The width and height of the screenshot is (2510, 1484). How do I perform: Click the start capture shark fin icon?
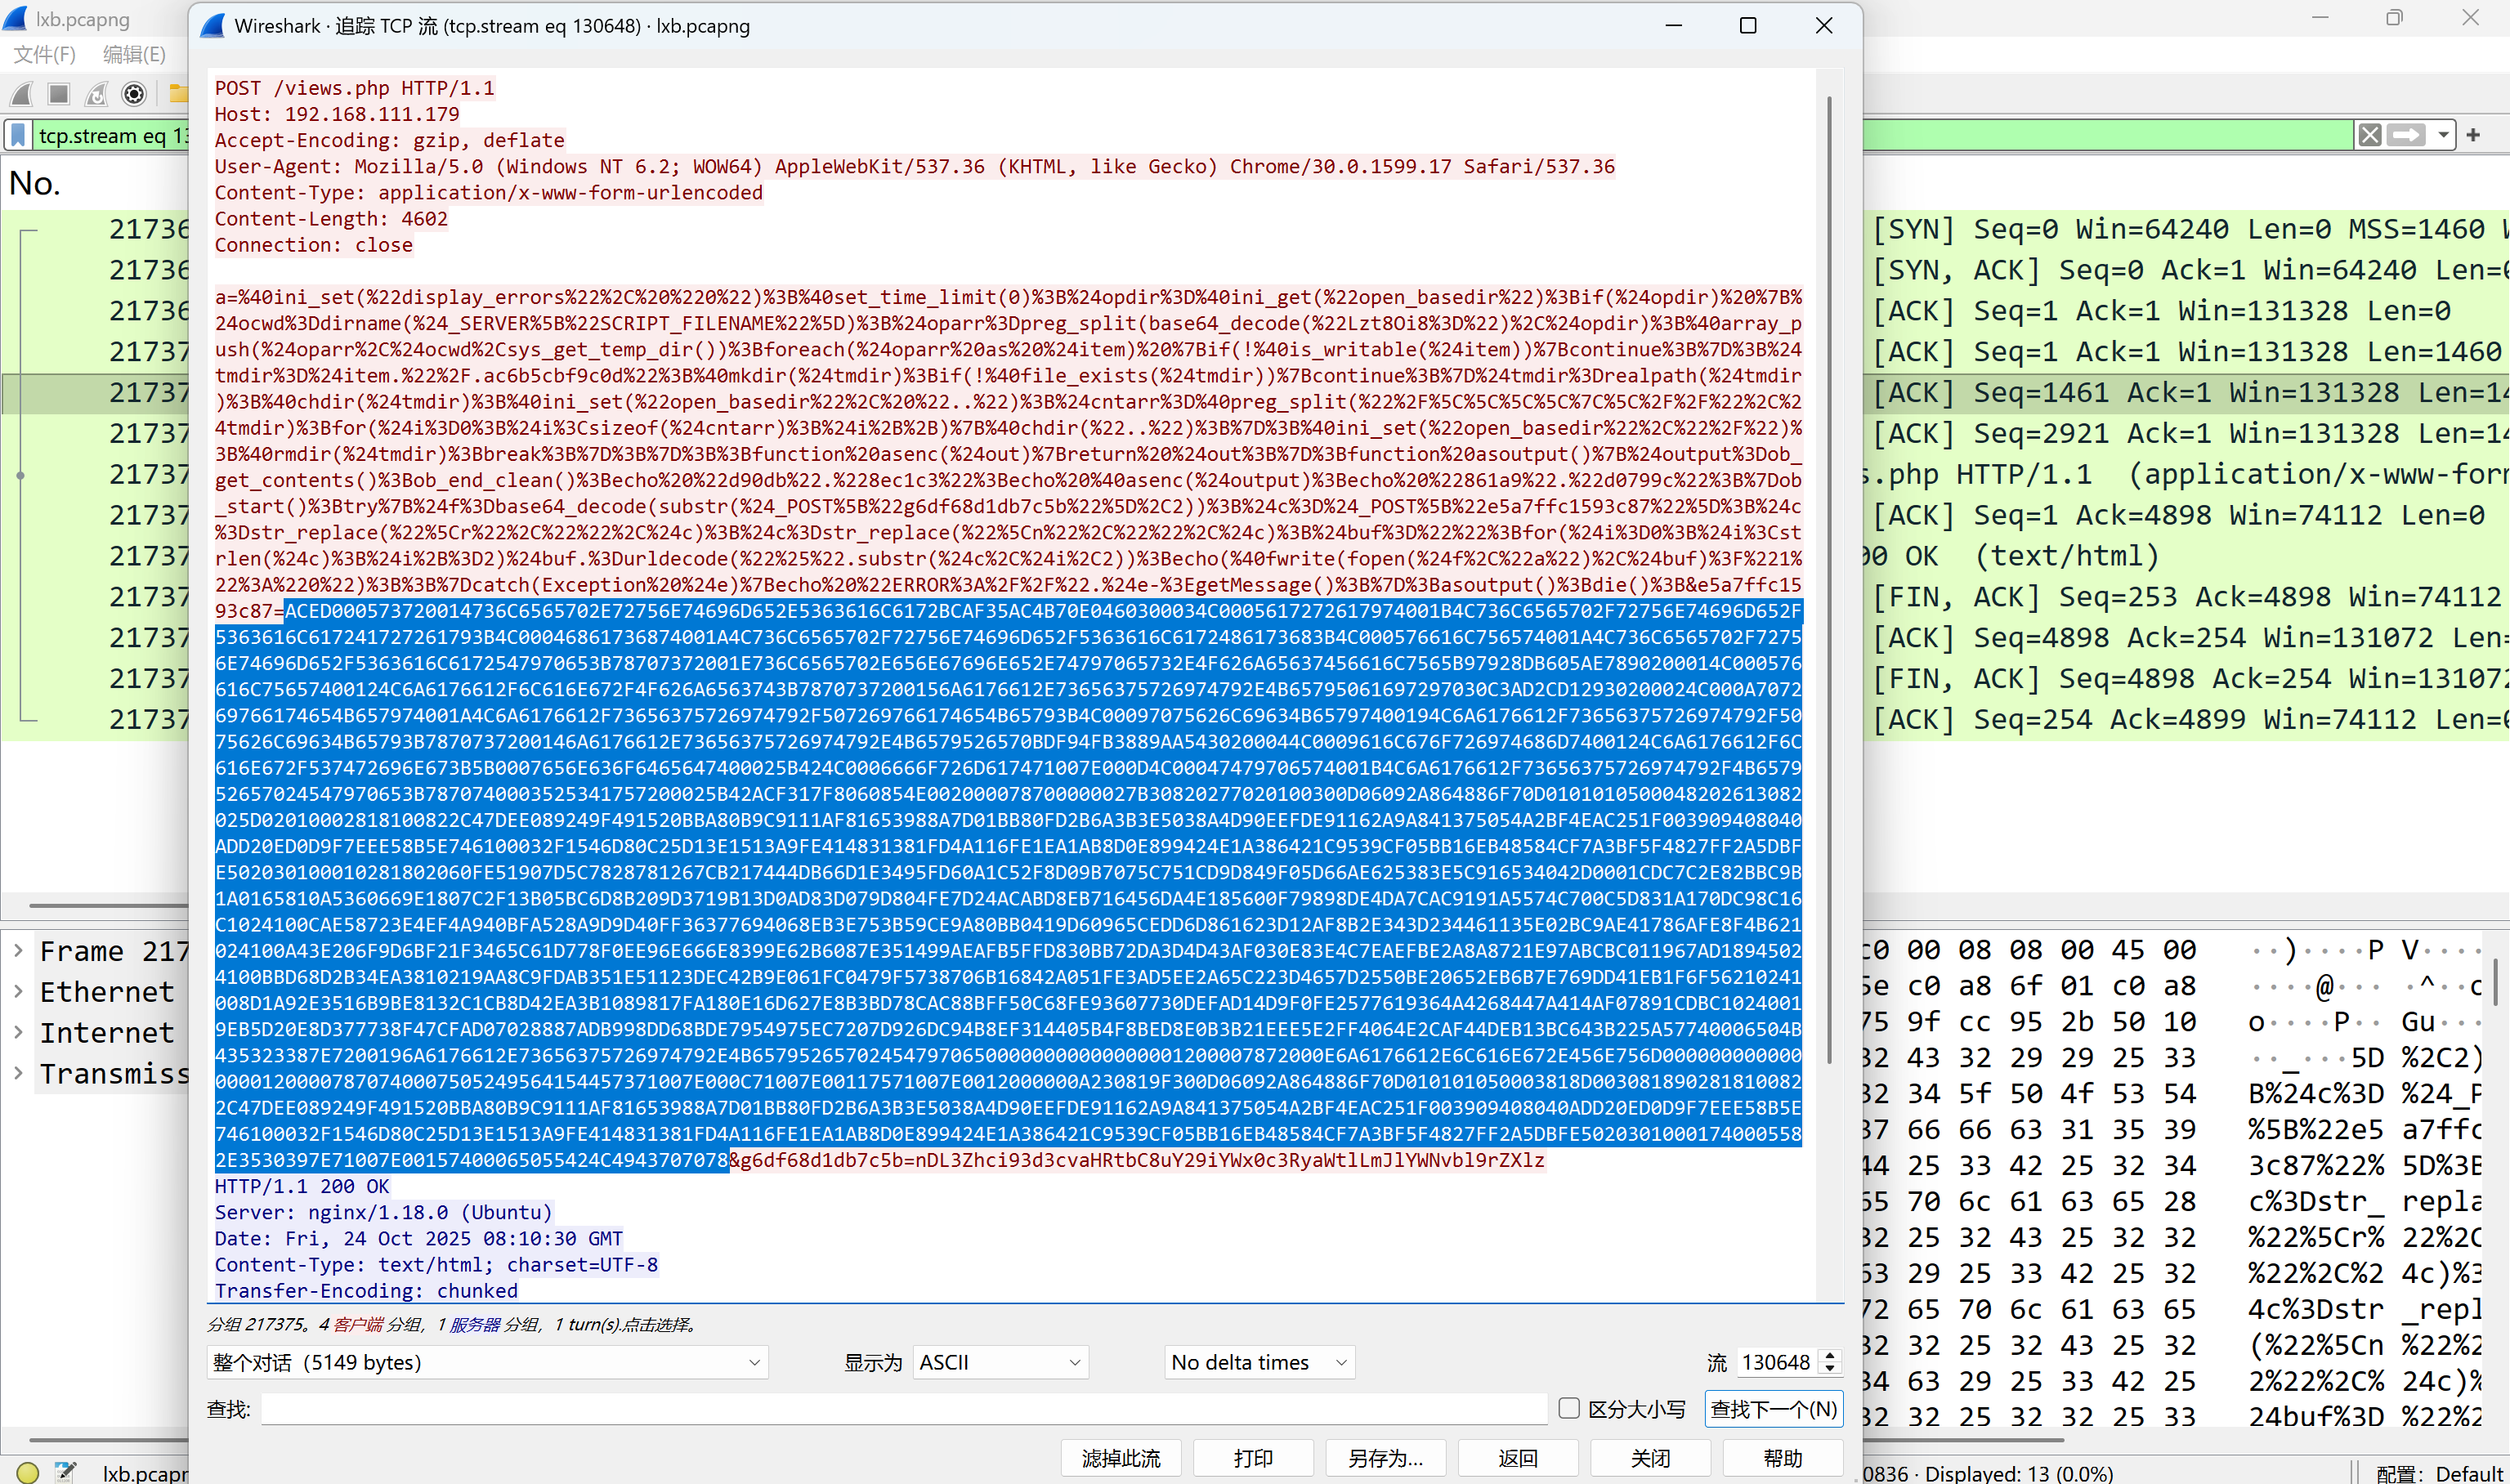(x=21, y=94)
